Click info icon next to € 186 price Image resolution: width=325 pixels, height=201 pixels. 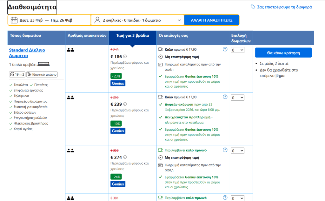point(125,57)
